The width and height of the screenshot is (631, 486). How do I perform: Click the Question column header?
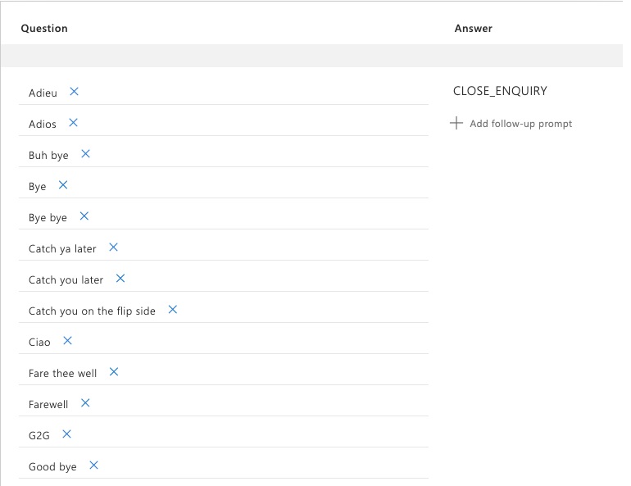tap(44, 29)
